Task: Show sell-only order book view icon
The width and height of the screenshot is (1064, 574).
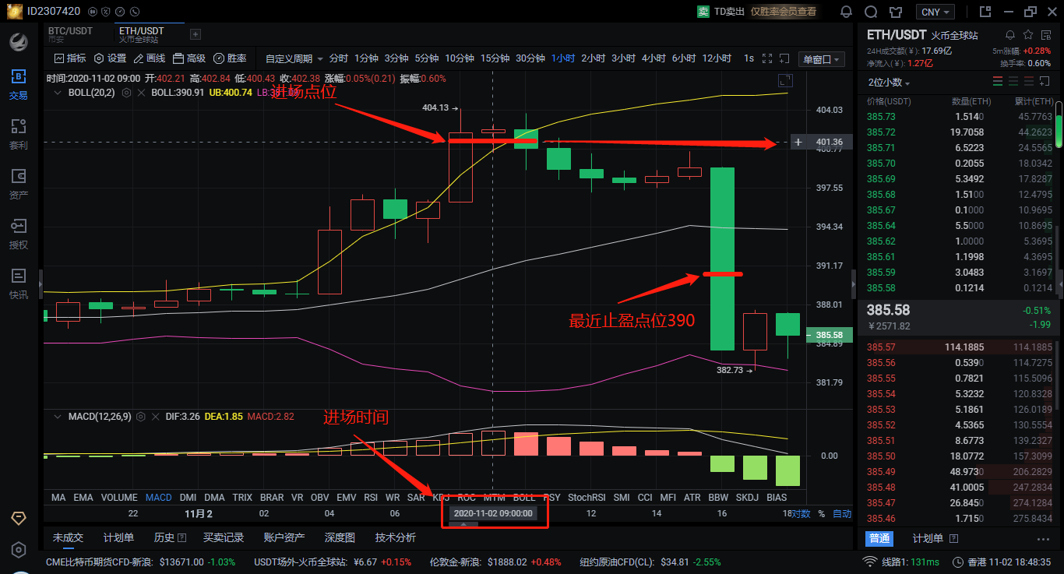Action: [x=1029, y=82]
